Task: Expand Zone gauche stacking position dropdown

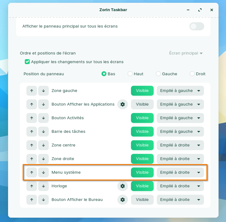Action: pos(180,91)
